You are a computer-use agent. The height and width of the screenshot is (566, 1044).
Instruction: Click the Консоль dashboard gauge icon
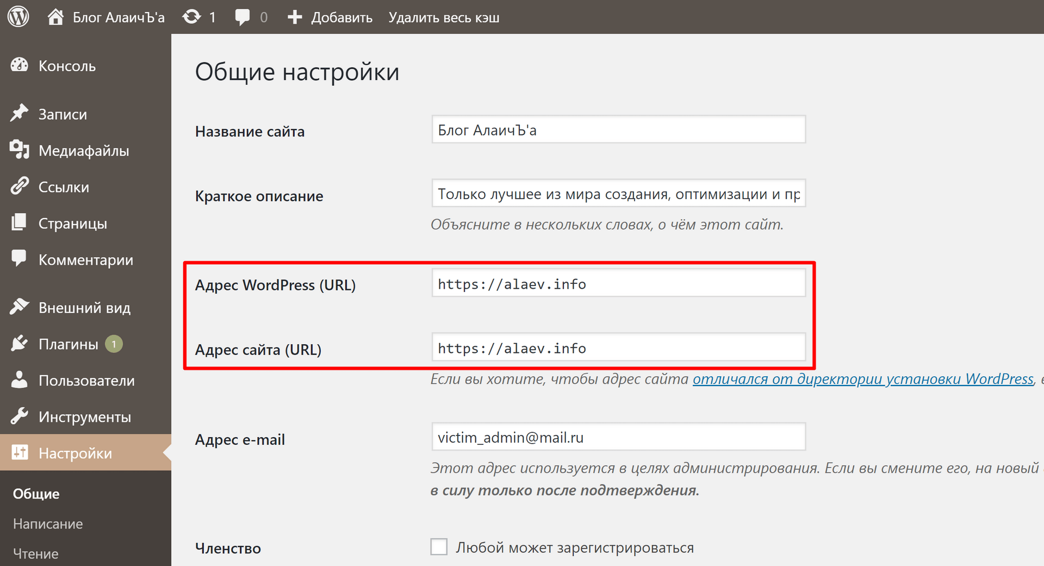tap(20, 65)
